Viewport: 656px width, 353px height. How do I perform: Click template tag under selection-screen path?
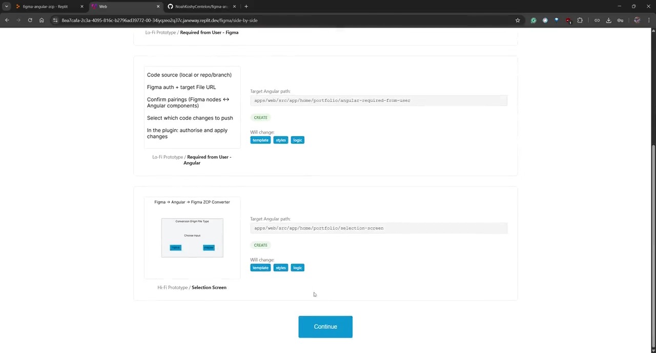[260, 268]
